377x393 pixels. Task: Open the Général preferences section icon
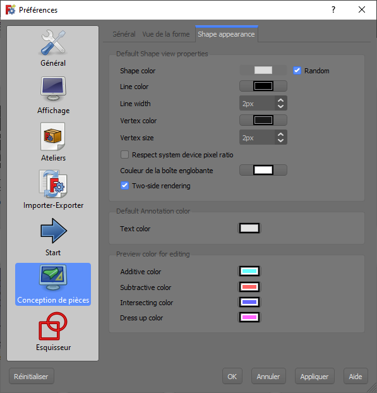point(53,42)
